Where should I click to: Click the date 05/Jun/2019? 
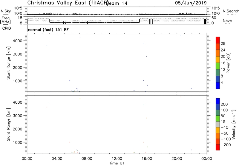191,3
